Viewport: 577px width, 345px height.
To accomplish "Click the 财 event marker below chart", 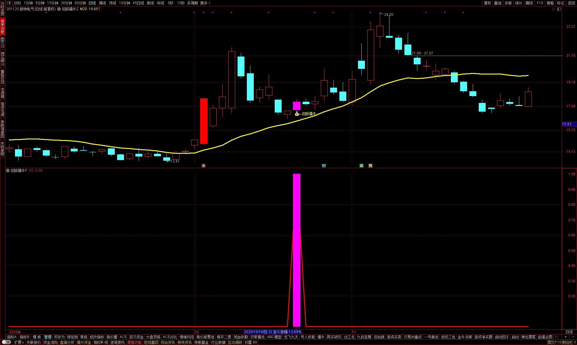I will [x=324, y=166].
